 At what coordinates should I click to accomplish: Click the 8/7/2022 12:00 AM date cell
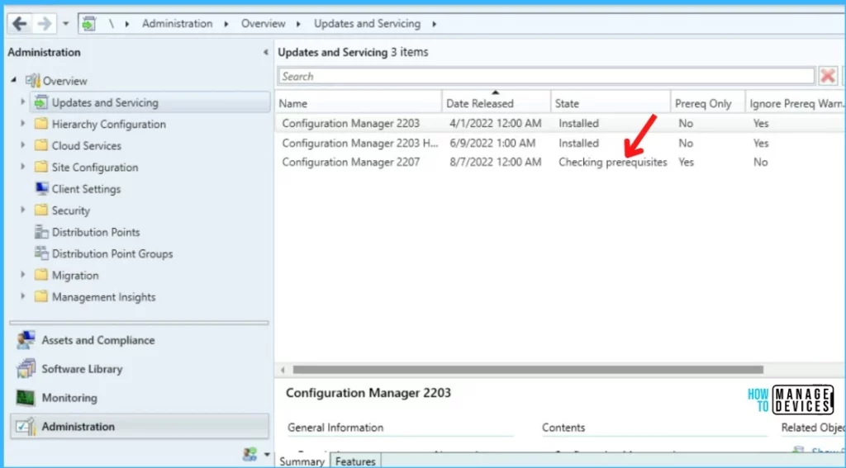coord(495,162)
